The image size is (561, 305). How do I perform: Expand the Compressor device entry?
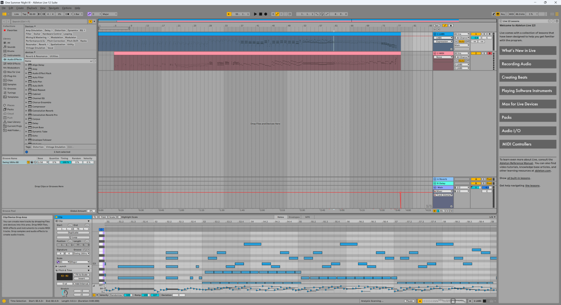[x=26, y=107]
